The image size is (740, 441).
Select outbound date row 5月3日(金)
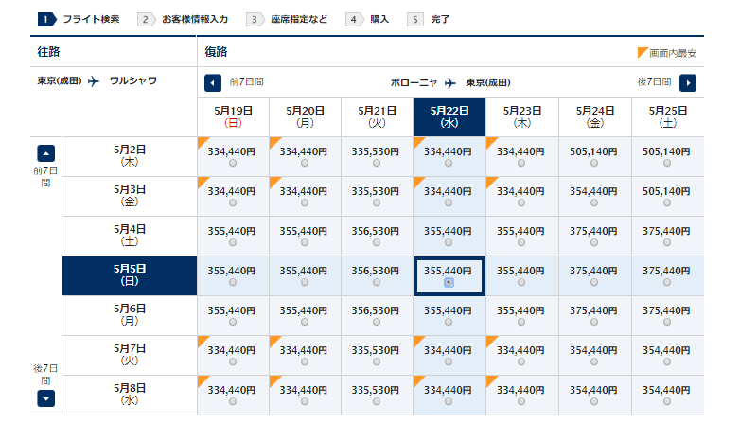click(x=130, y=197)
